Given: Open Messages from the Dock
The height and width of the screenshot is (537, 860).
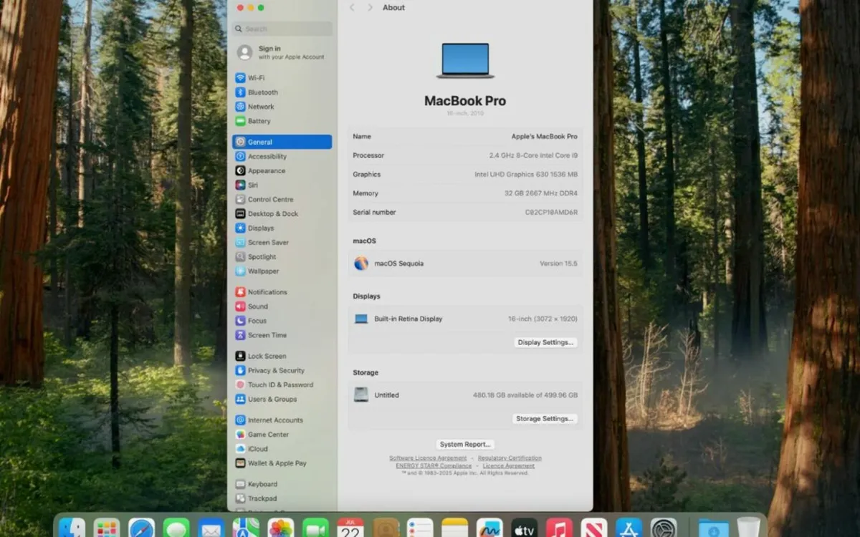Looking at the screenshot, I should point(176,528).
